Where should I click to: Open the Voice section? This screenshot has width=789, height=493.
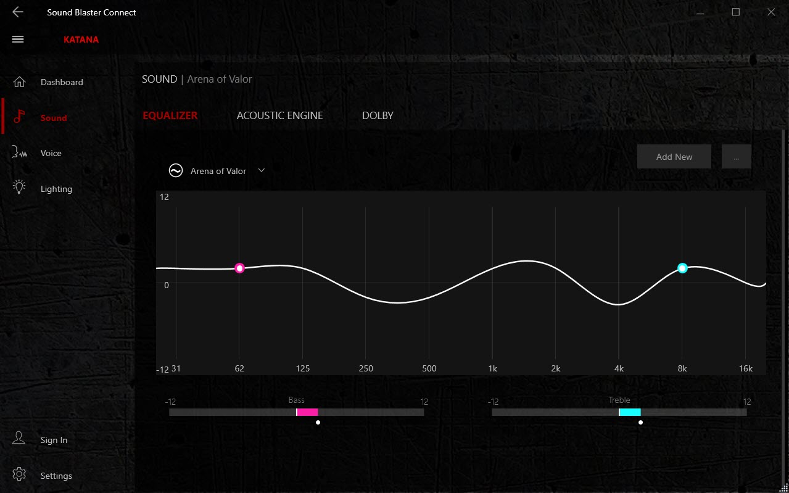pos(51,153)
